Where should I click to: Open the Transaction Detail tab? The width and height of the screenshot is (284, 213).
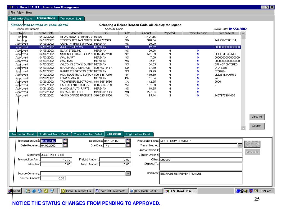click(23, 135)
